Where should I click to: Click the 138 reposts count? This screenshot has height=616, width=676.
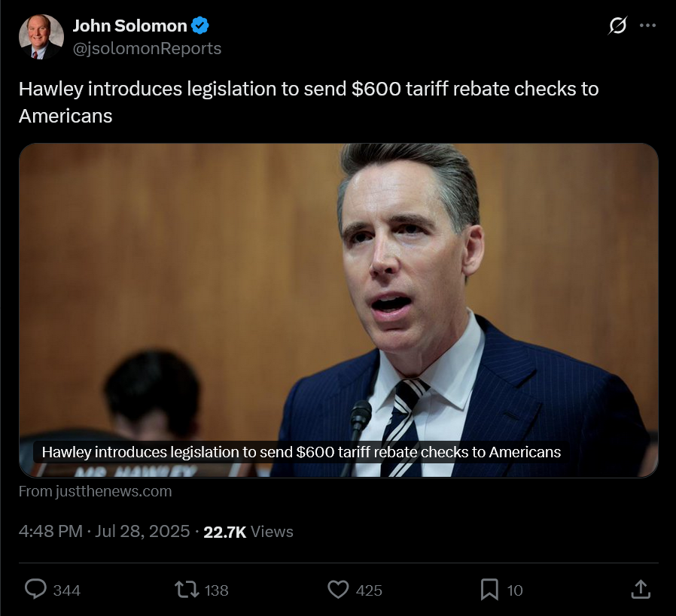(216, 590)
